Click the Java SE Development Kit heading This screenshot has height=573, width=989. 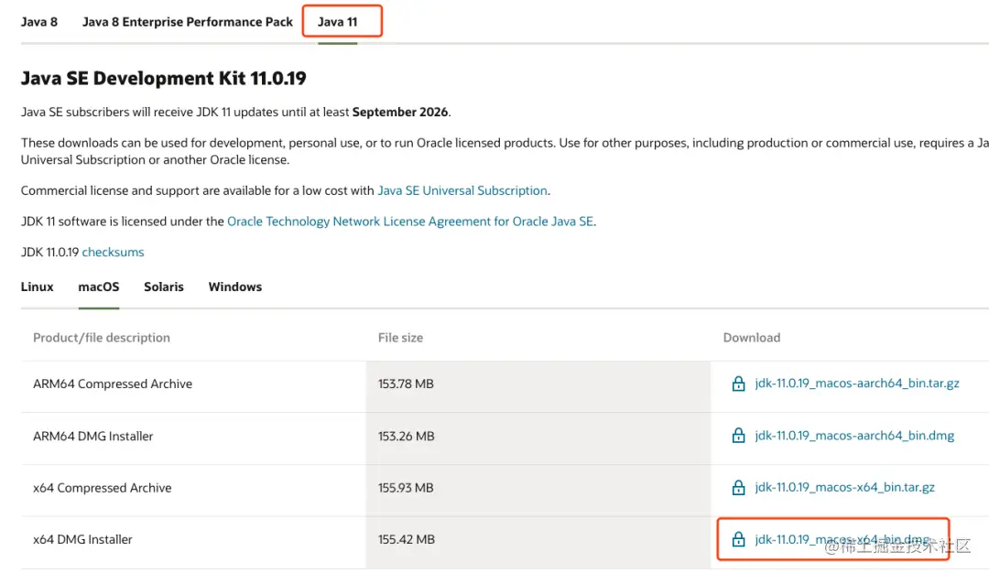(x=164, y=79)
